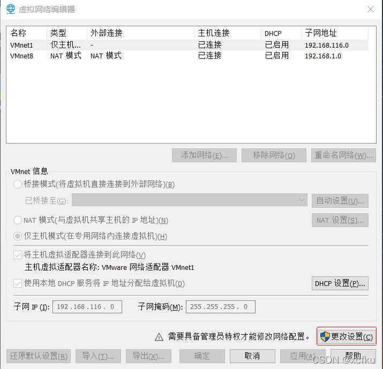Select the VMnet1 row name

pos(21,45)
